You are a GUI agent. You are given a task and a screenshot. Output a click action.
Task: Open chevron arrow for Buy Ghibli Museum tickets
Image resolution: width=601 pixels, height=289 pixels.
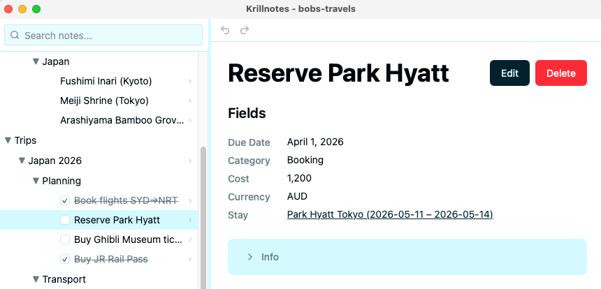[x=190, y=239]
